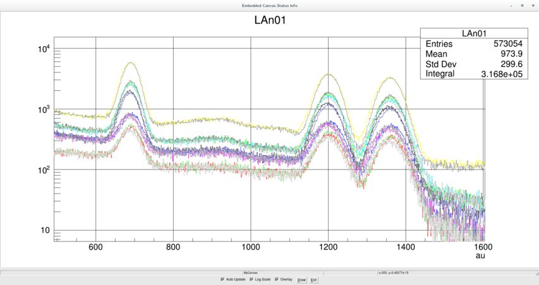Click the y-axis label 10^4

tap(44, 49)
